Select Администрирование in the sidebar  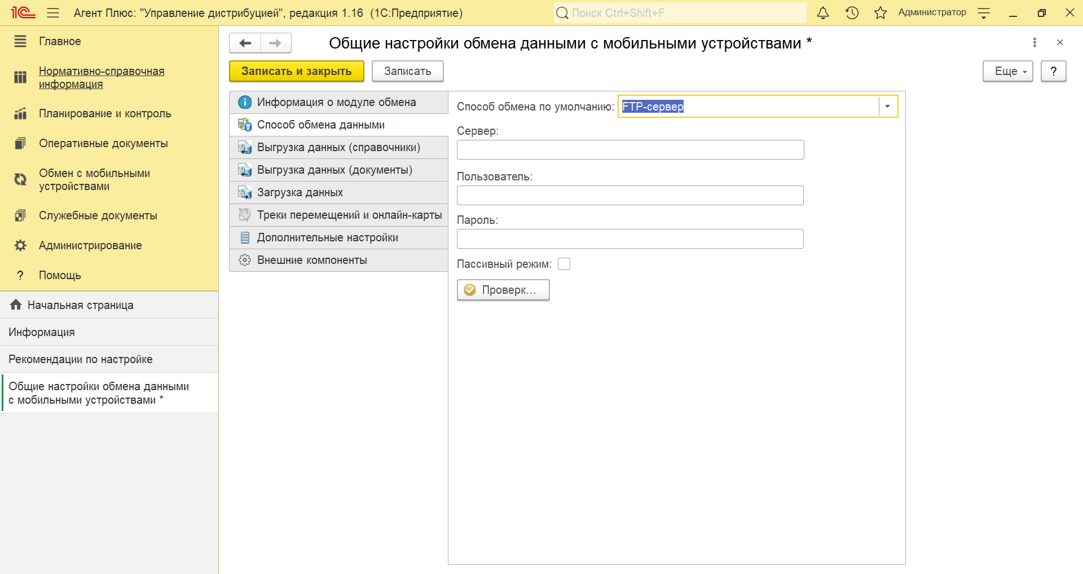pyautogui.click(x=90, y=246)
